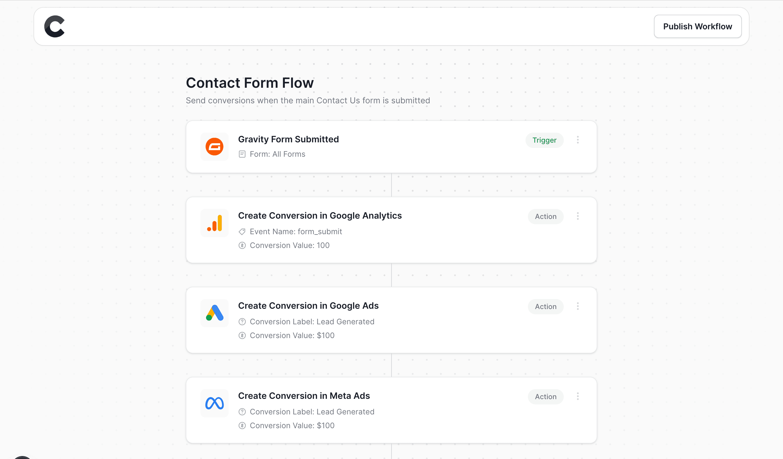The image size is (783, 459).
Task: Click the Trigger badge on Gravity Form card
Action: pyautogui.click(x=544, y=140)
